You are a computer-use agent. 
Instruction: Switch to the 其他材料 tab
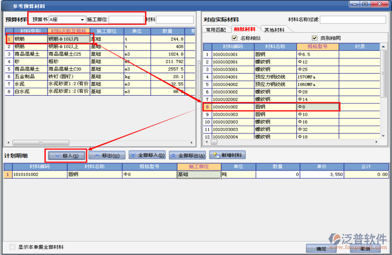(x=274, y=30)
